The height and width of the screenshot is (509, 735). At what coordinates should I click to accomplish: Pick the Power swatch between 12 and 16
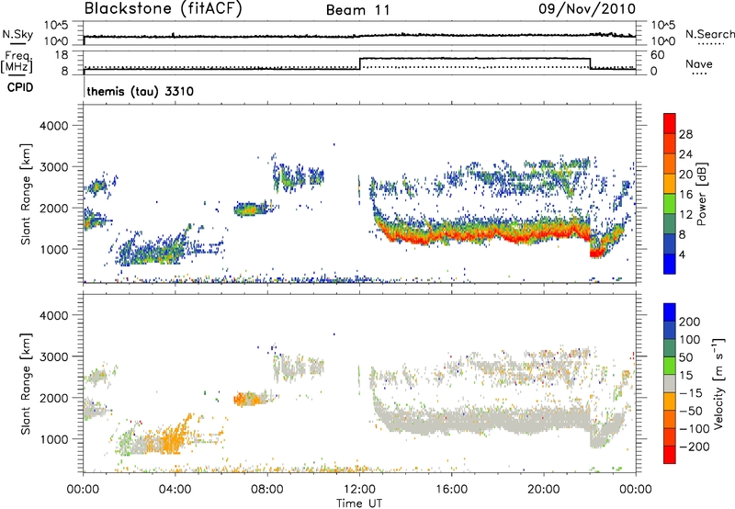point(670,203)
